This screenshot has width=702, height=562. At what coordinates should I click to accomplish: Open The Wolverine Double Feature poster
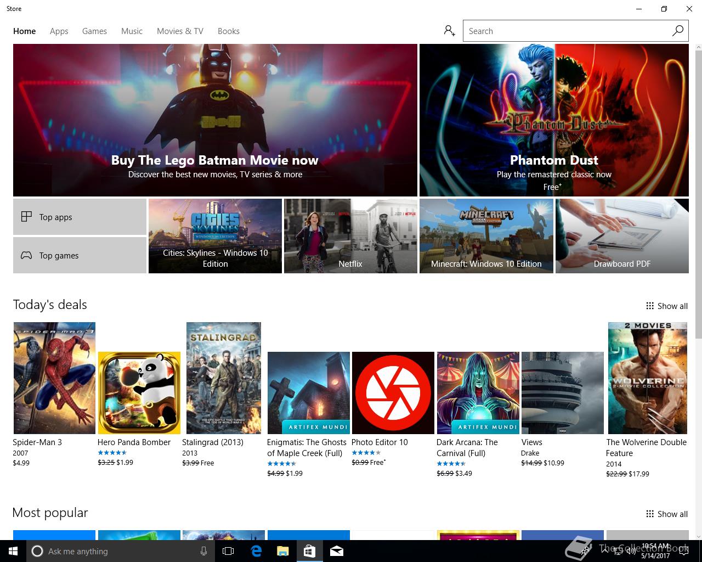(x=648, y=378)
